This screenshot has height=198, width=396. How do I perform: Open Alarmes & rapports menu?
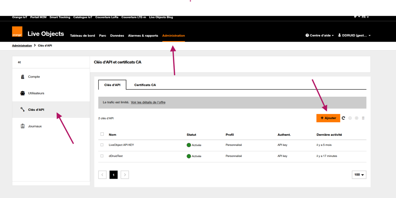(x=143, y=36)
